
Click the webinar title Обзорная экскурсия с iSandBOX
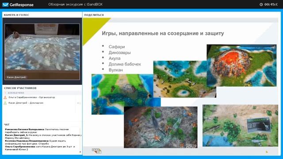(75, 4)
